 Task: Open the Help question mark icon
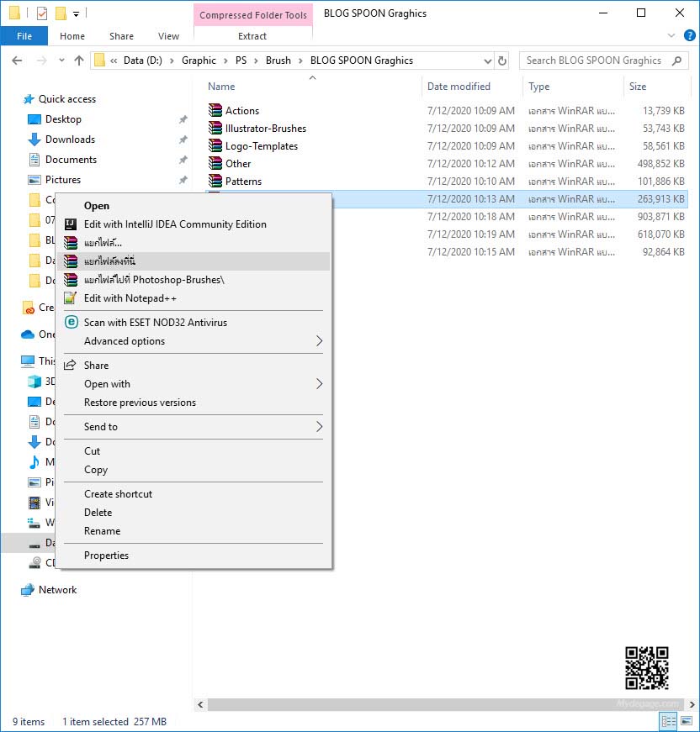(689, 35)
